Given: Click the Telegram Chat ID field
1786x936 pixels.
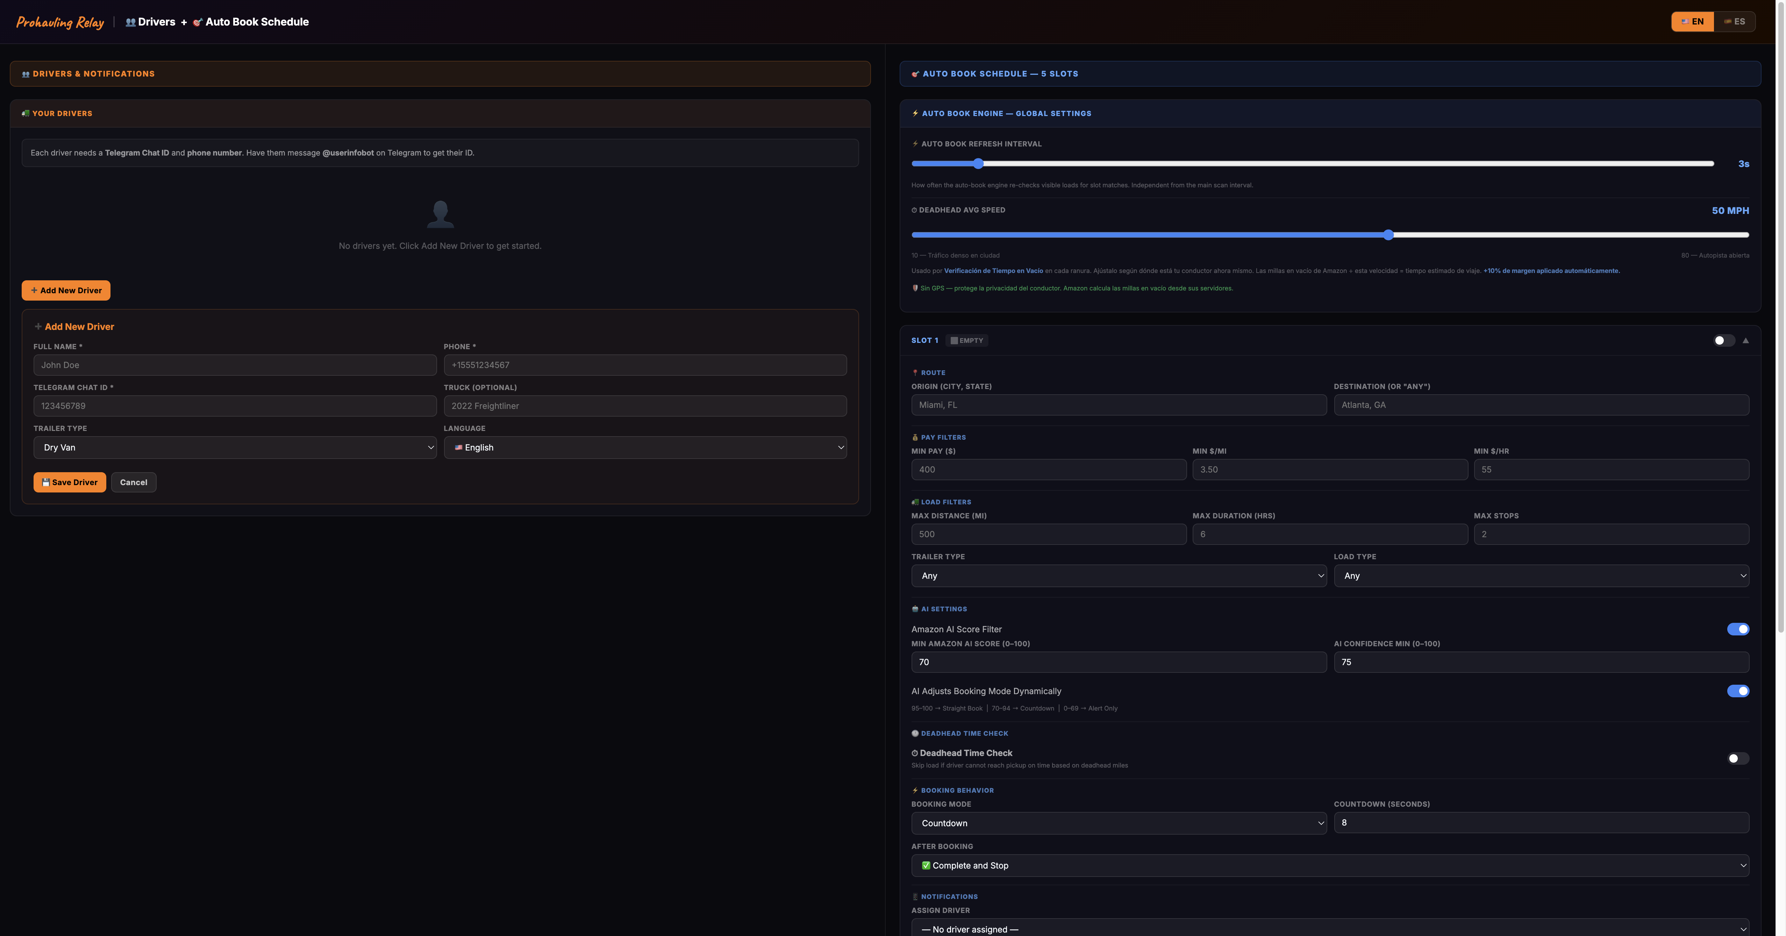Looking at the screenshot, I should point(235,406).
